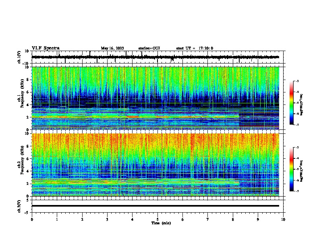Click the 1 minute tick on time axis

pyautogui.click(x=57, y=219)
